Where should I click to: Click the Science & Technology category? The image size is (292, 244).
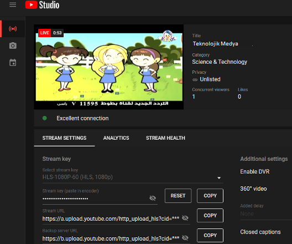(220, 62)
